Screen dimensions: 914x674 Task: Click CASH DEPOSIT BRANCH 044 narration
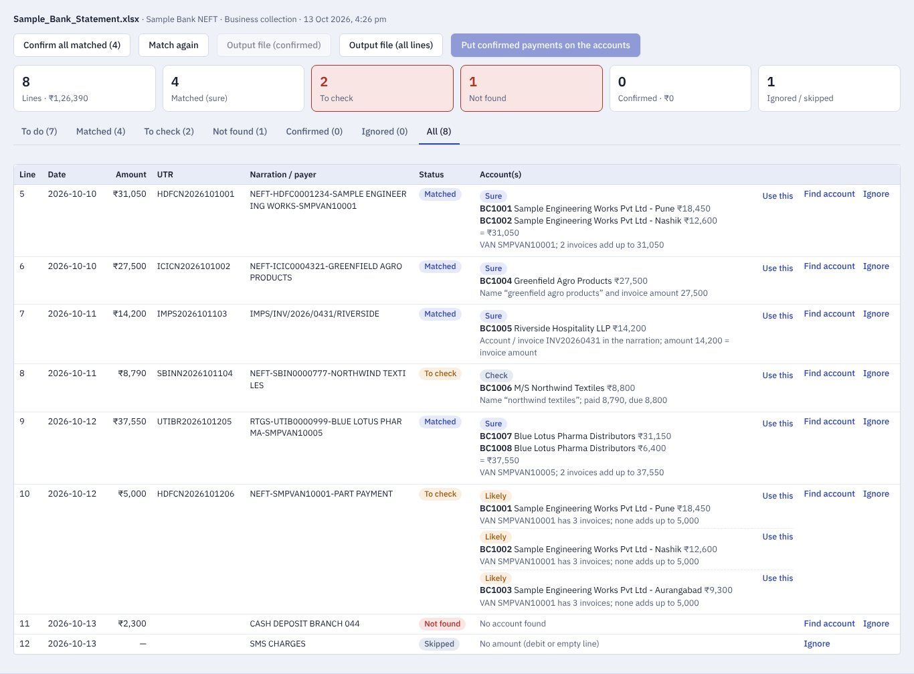pos(304,624)
